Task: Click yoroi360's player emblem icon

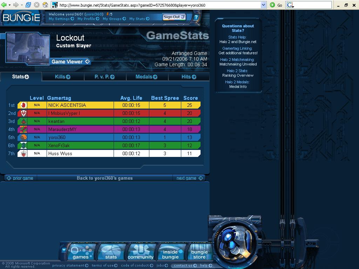Action: [23, 137]
